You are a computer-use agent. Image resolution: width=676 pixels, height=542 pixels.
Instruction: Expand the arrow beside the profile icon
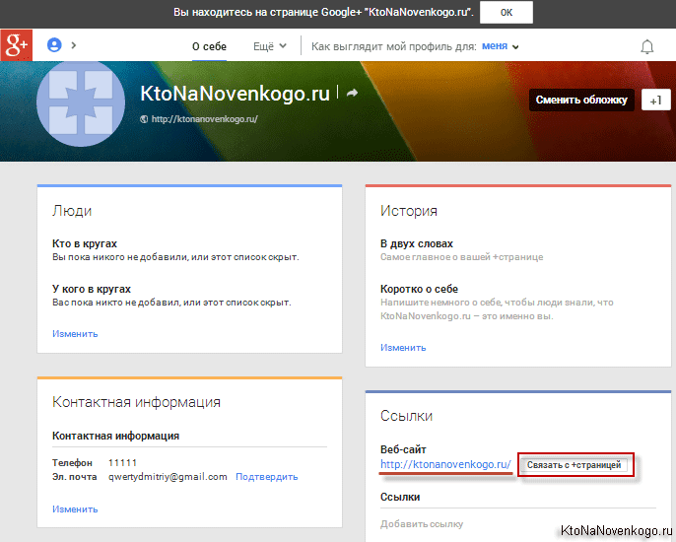(x=74, y=45)
